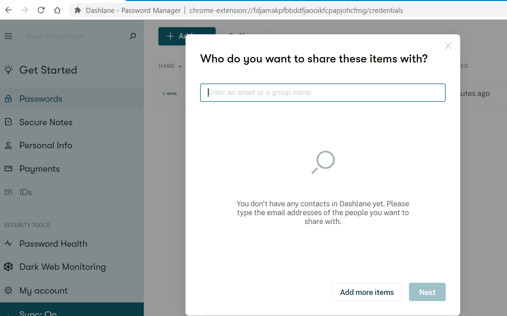
Task: Select the IDs icon in the sidebar
Action: tap(8, 192)
